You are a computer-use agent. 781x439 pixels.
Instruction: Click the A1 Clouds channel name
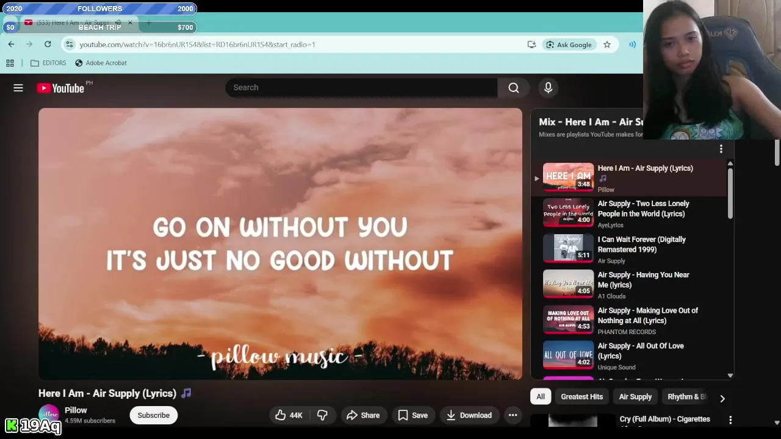[611, 296]
